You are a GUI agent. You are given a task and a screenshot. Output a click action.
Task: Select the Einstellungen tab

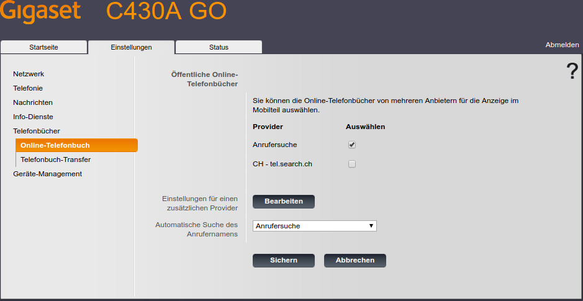[131, 47]
